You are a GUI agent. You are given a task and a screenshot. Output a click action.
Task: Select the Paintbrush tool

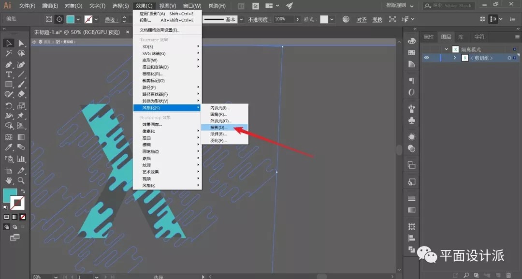[21, 85]
